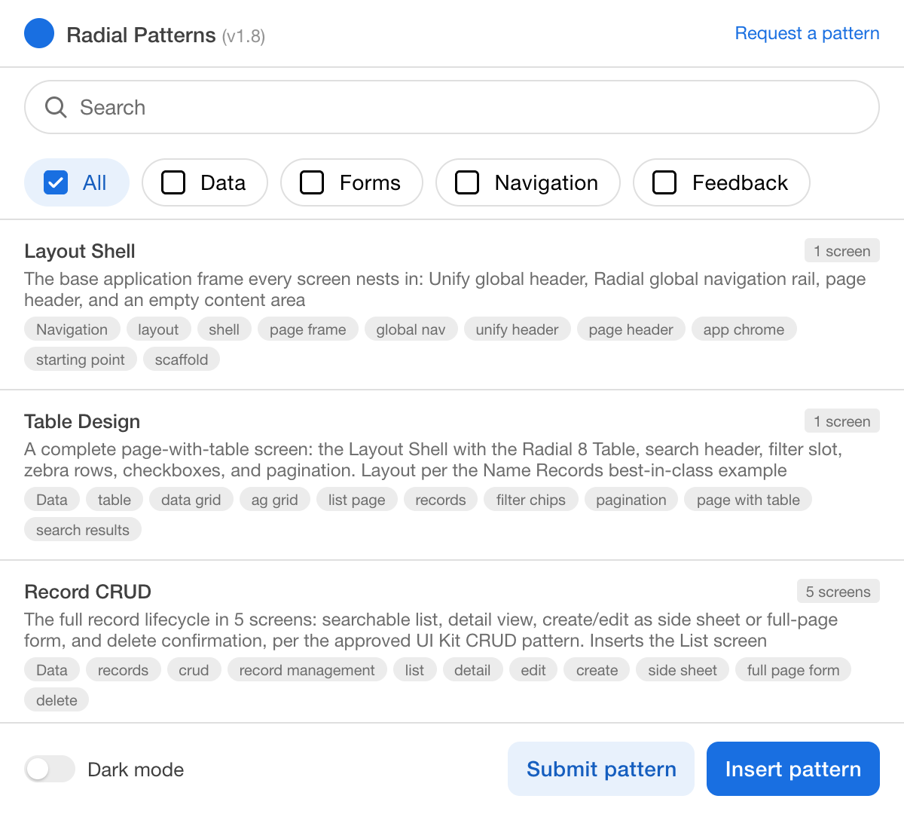Select the Feedback filter checkbox

(664, 182)
